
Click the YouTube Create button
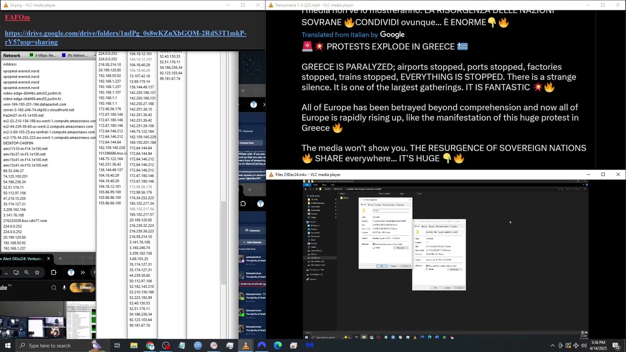tap(82, 287)
